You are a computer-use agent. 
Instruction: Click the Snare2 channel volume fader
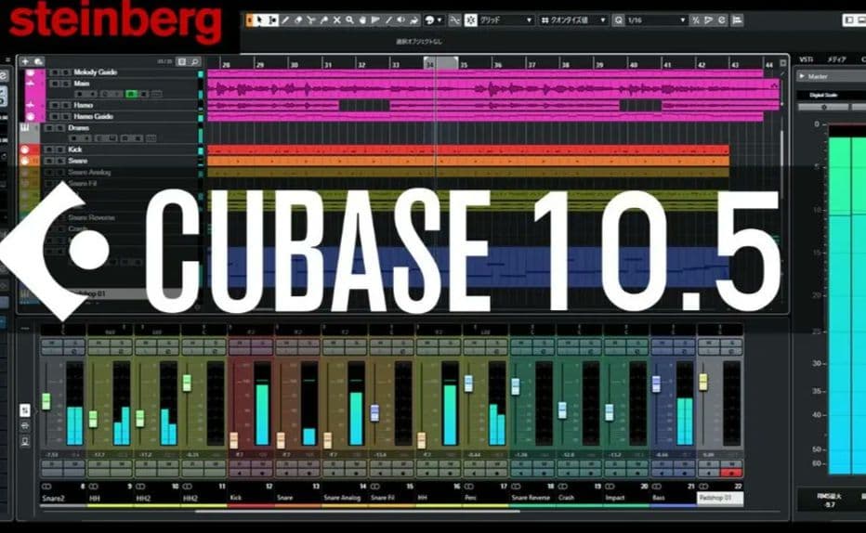click(x=46, y=401)
